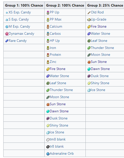This screenshot has width=124, height=158.
Task: Open the M Exp. Candy link
Action: [19, 26]
